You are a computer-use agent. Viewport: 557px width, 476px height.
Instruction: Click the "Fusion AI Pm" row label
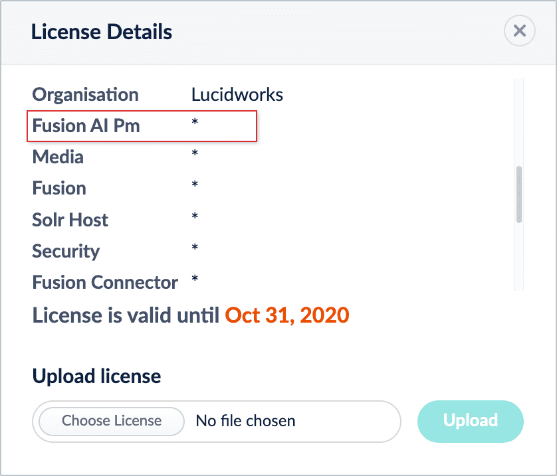coord(86,126)
